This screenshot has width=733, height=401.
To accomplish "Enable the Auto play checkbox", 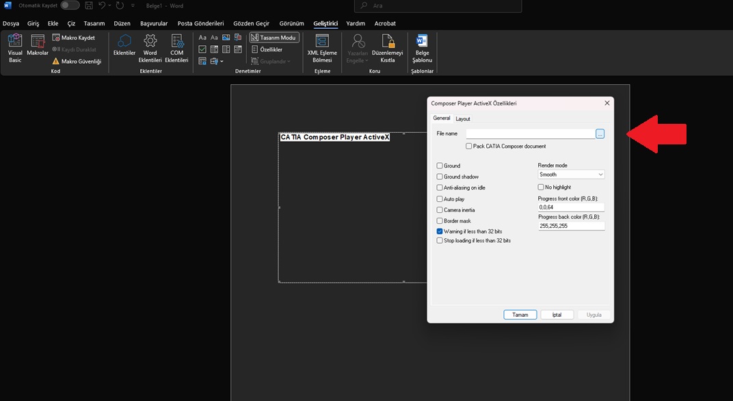I will (440, 199).
